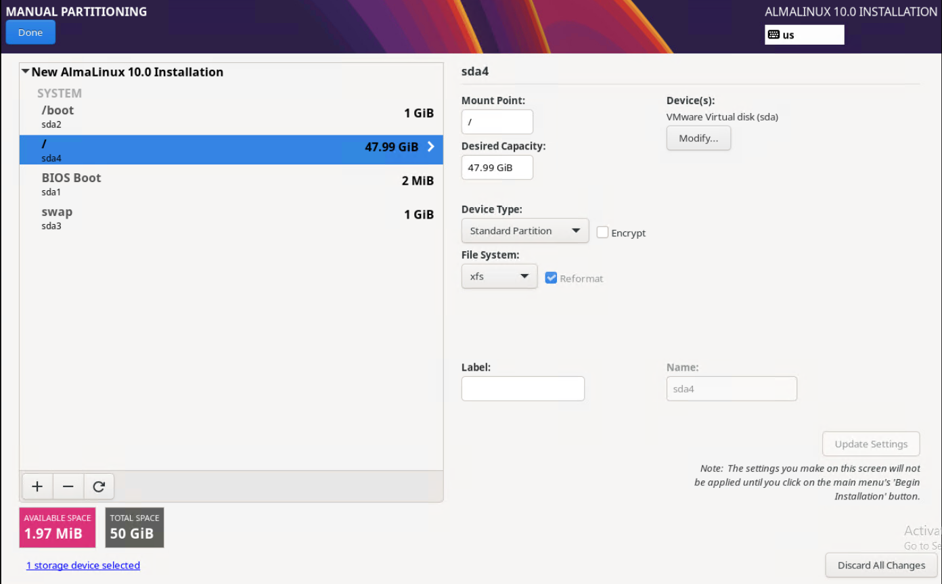Enable the Encrypt checkbox
Image resolution: width=942 pixels, height=584 pixels.
click(x=602, y=232)
